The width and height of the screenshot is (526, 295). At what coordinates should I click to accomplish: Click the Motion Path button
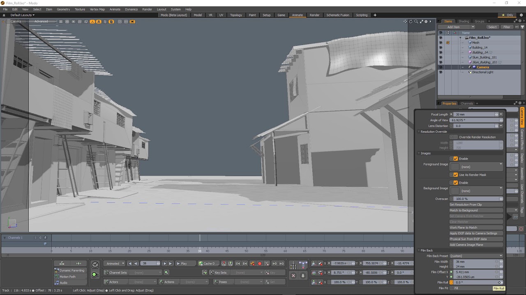tap(71, 277)
